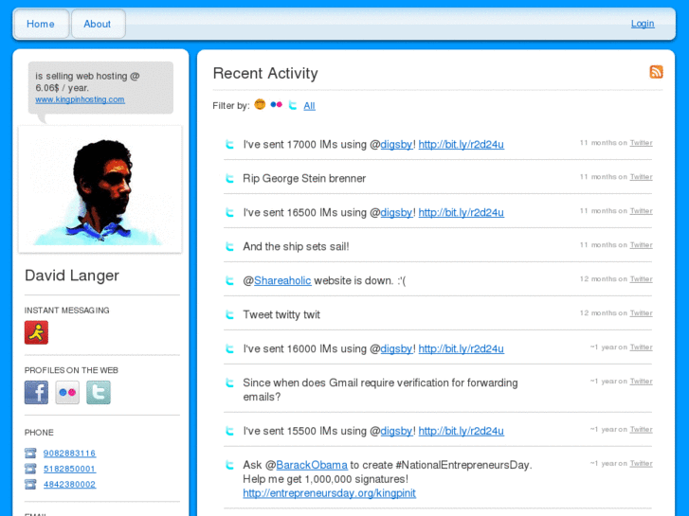Click Twitter icon beside the BarackObama tweet
The height and width of the screenshot is (516, 689).
point(229,465)
